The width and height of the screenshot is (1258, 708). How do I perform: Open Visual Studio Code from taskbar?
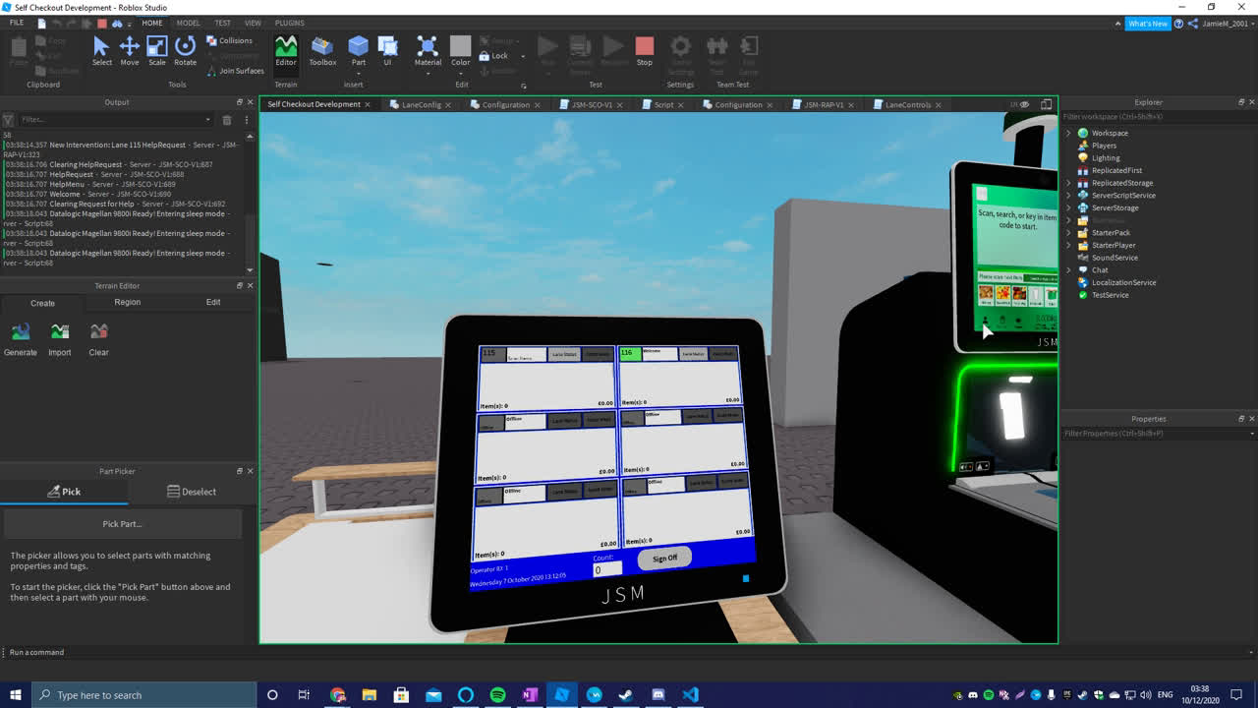point(691,695)
